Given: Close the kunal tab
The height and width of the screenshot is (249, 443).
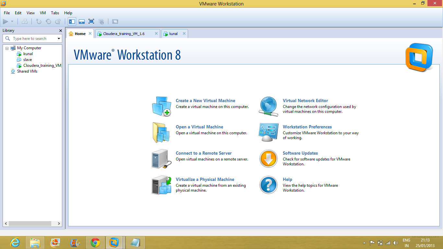Looking at the screenshot, I should pos(184,34).
